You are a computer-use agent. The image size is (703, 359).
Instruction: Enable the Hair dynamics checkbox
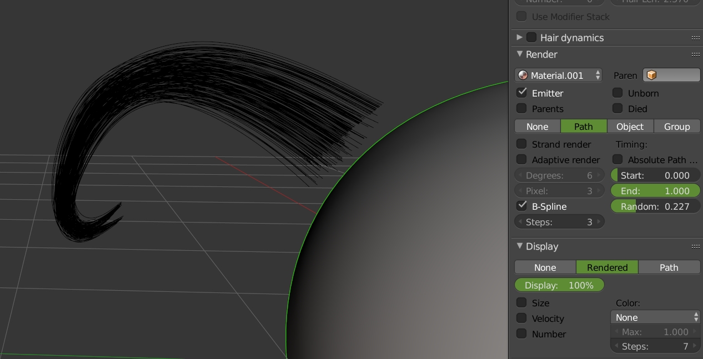(531, 37)
